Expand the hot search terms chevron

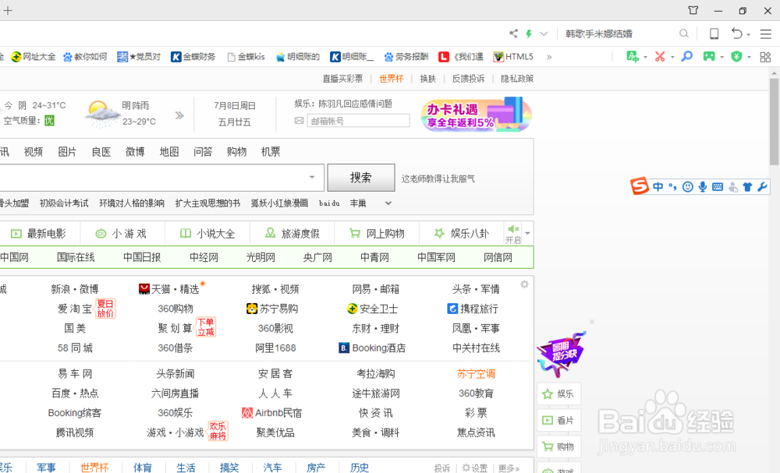(x=388, y=203)
